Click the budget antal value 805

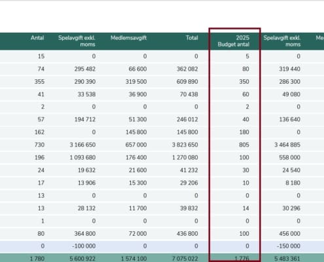pyautogui.click(x=244, y=145)
